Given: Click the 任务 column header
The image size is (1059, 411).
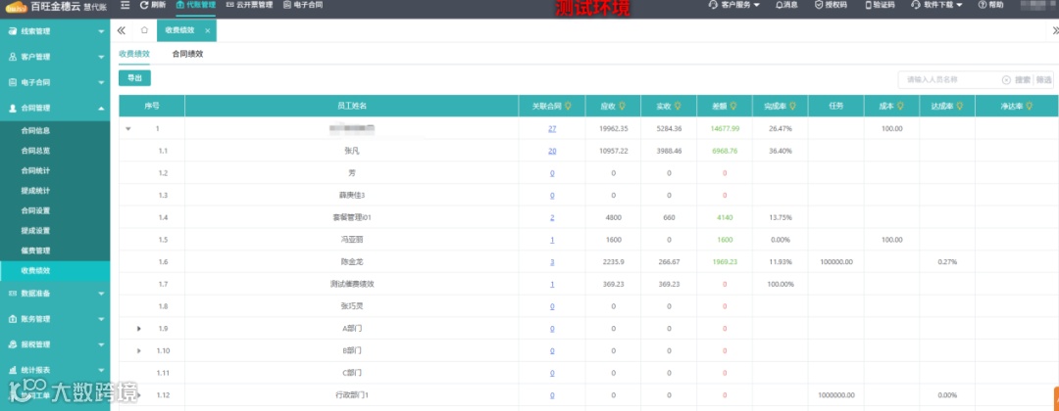Looking at the screenshot, I should [835, 107].
